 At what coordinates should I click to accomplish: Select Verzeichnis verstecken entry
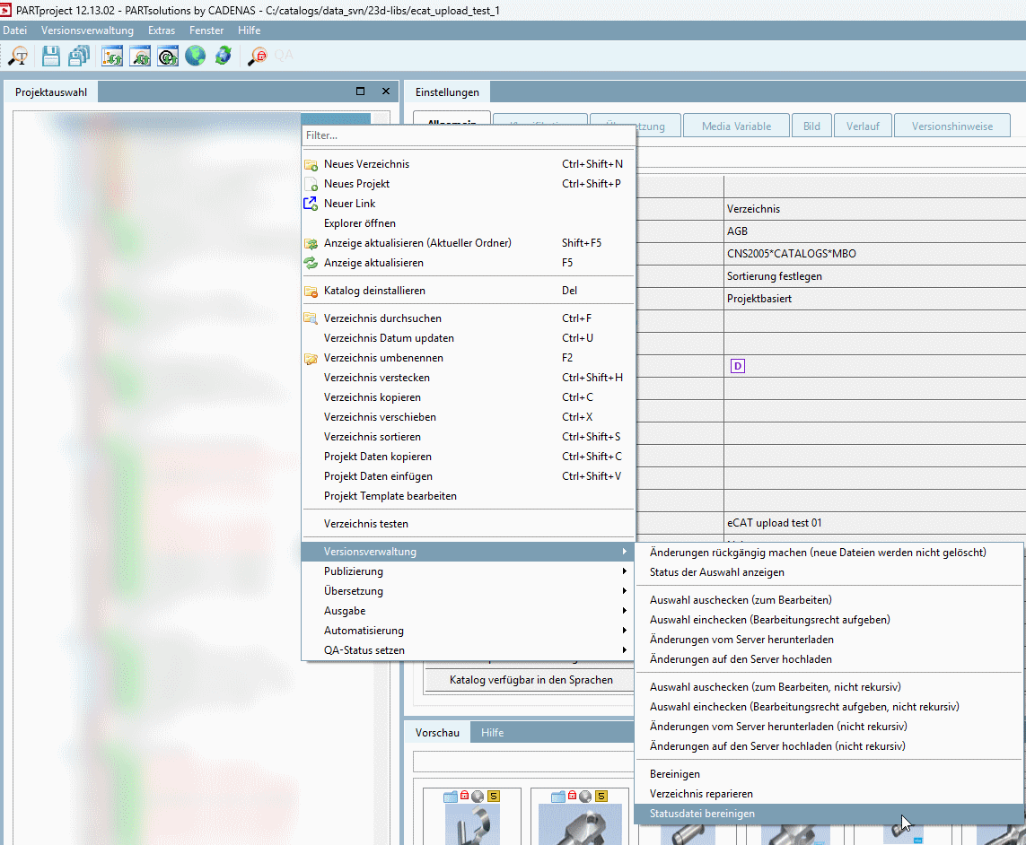coord(468,378)
